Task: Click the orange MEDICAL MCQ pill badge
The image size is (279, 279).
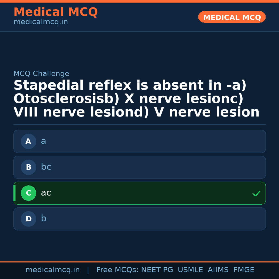Action: tap(232, 17)
